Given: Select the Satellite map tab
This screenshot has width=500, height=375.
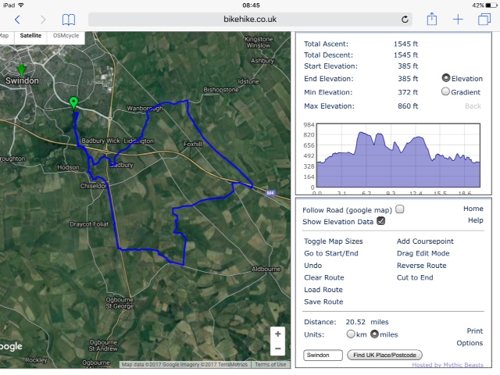Looking at the screenshot, I should click(x=30, y=36).
